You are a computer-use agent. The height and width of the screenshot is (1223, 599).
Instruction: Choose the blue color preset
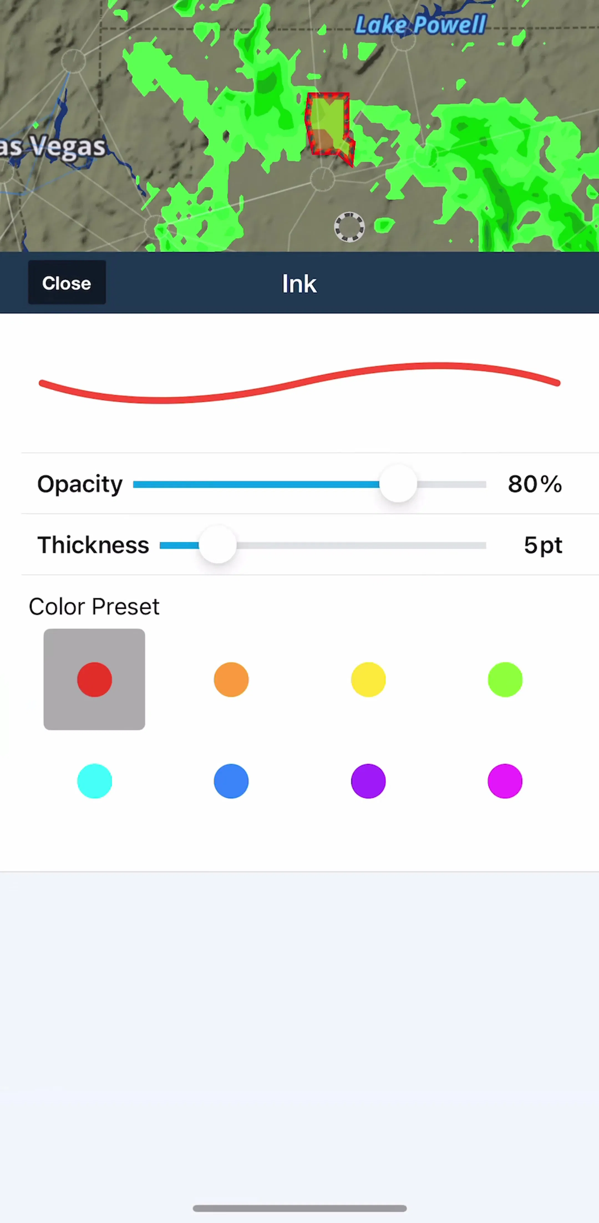[x=231, y=781]
